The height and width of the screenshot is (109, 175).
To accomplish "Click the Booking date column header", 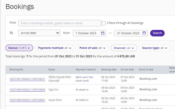I will tap(109, 70).
